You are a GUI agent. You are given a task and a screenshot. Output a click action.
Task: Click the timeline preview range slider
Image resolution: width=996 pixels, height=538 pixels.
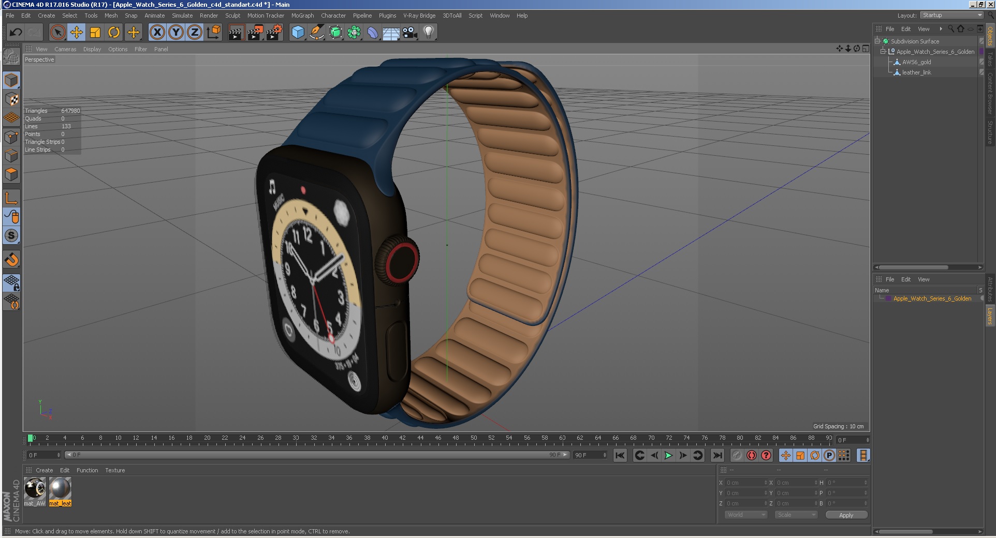click(317, 455)
